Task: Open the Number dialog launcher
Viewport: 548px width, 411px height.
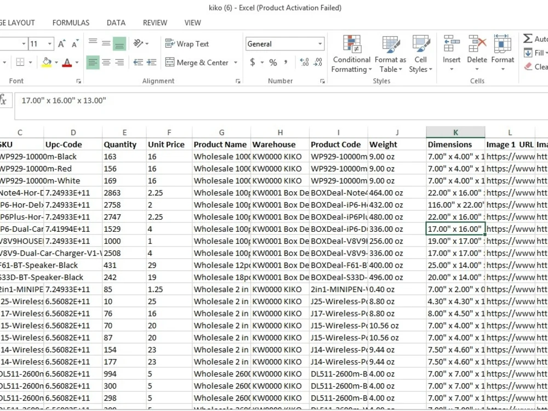Action: [x=322, y=81]
